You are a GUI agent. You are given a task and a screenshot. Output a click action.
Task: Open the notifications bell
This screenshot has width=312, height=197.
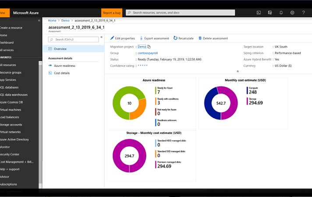pyautogui.click(x=281, y=13)
